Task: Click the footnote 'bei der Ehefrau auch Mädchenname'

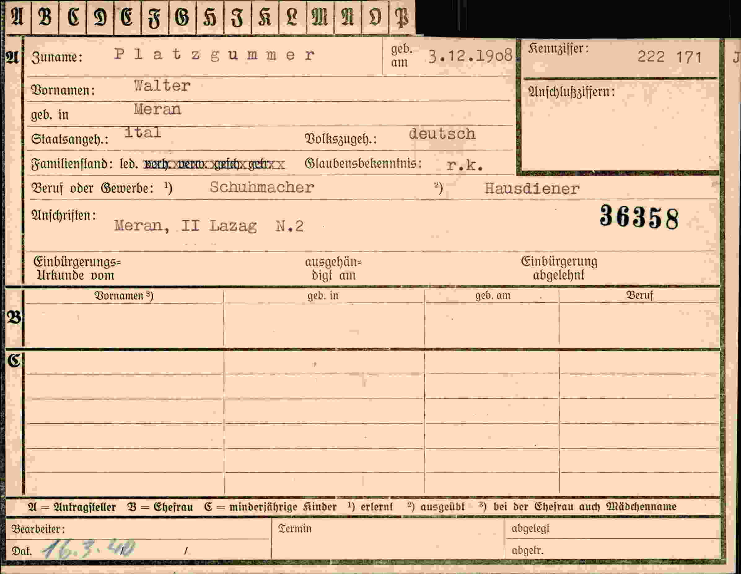Action: point(585,507)
